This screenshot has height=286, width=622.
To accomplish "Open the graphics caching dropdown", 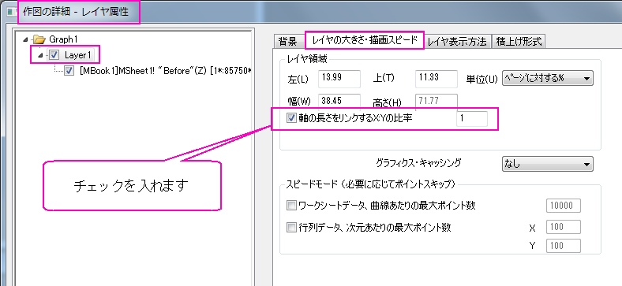I will coord(548,164).
